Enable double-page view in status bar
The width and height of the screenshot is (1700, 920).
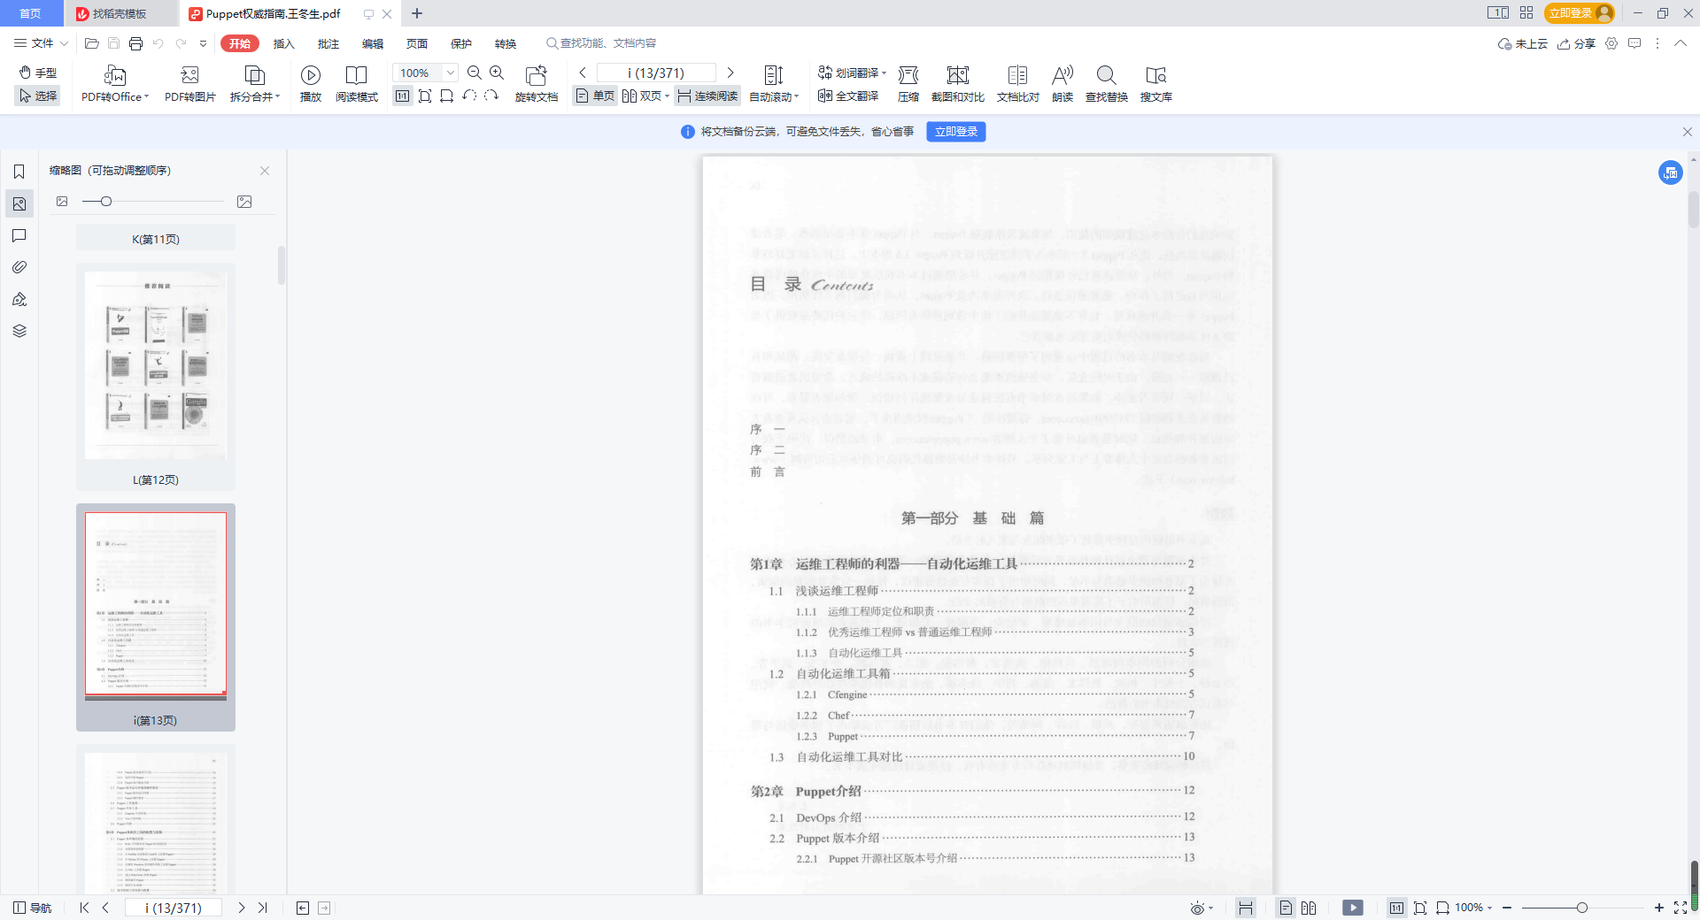point(1309,908)
